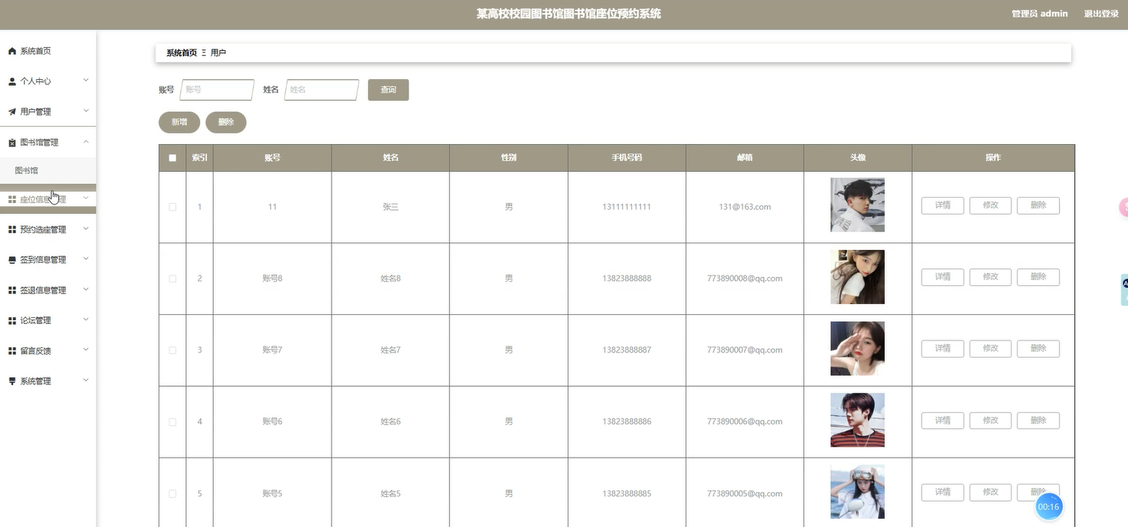This screenshot has height=527, width=1128.
Task: Click the 手机号码 column header
Action: pyautogui.click(x=627, y=158)
